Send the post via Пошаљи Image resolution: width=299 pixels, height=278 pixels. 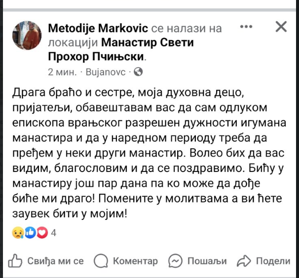[197, 261]
